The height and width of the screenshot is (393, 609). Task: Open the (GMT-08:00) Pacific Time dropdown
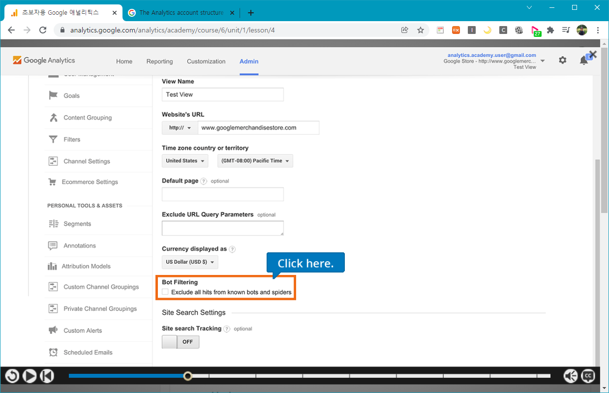[255, 161]
